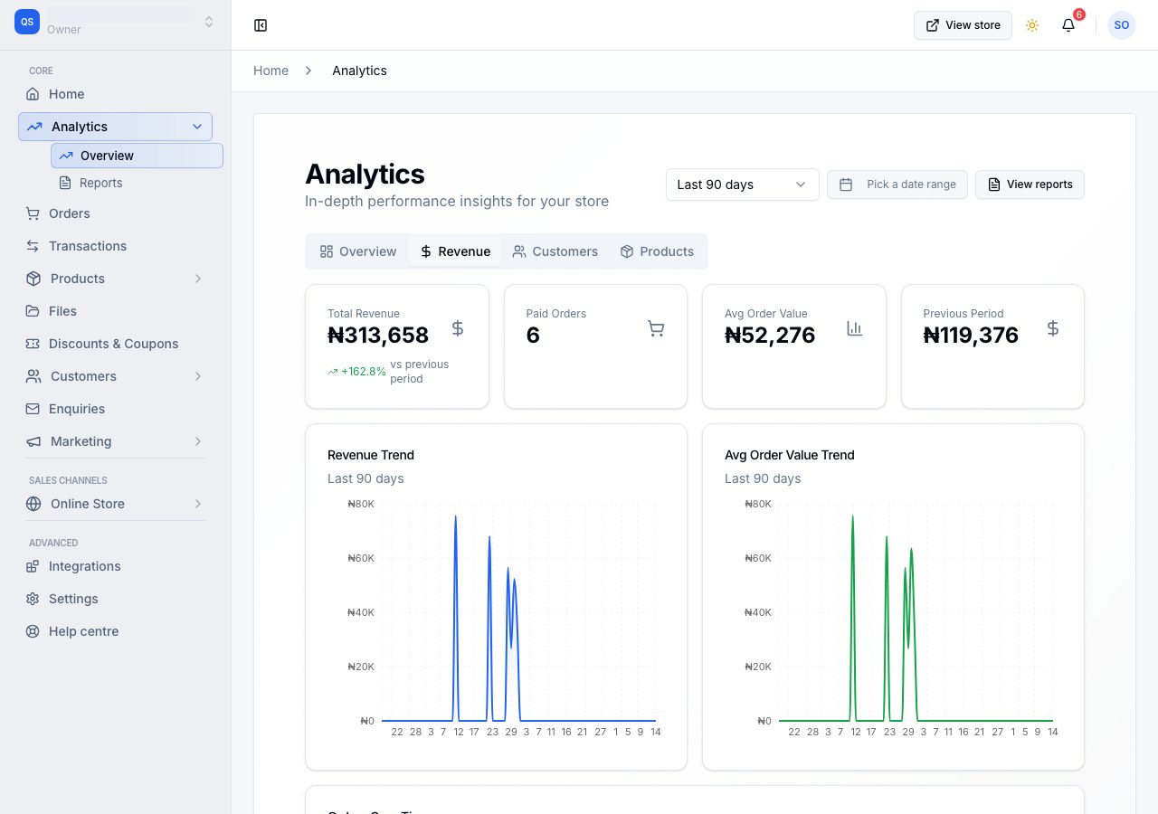Image resolution: width=1158 pixels, height=814 pixels.
Task: Click the Paid Orders cart icon
Action: click(656, 328)
